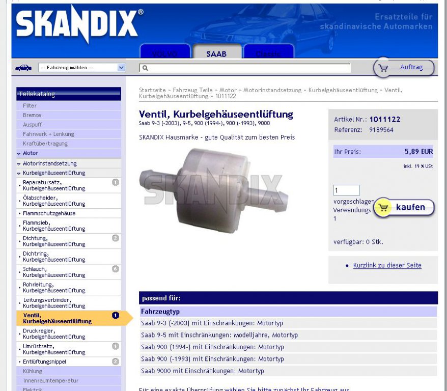The image size is (447, 391).
Task: Go to Motor breadcrumb link
Action: click(x=228, y=90)
